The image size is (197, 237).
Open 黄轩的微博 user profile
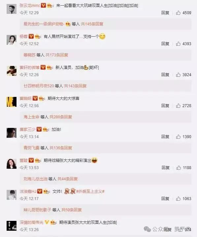29,68
